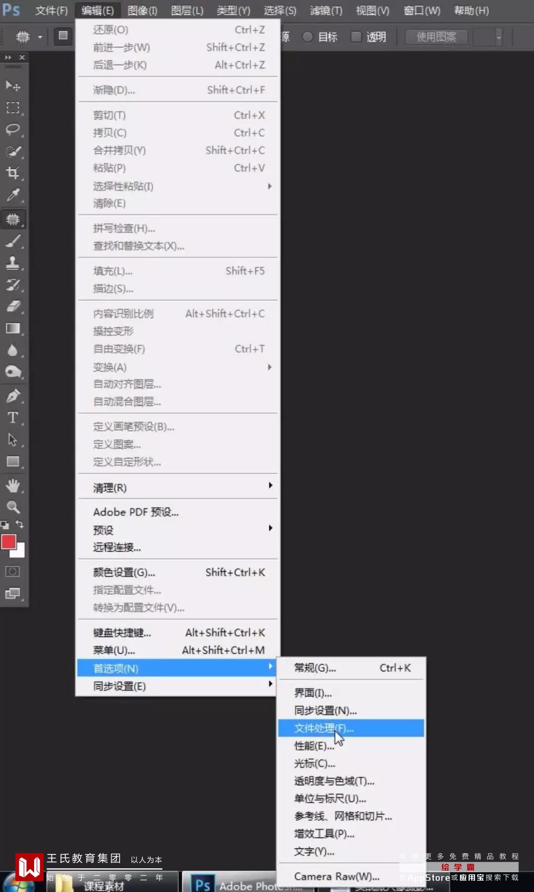
Task: Select the Brush tool
Action: pyautogui.click(x=13, y=241)
